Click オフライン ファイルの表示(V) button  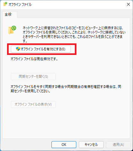tap(33, 104)
